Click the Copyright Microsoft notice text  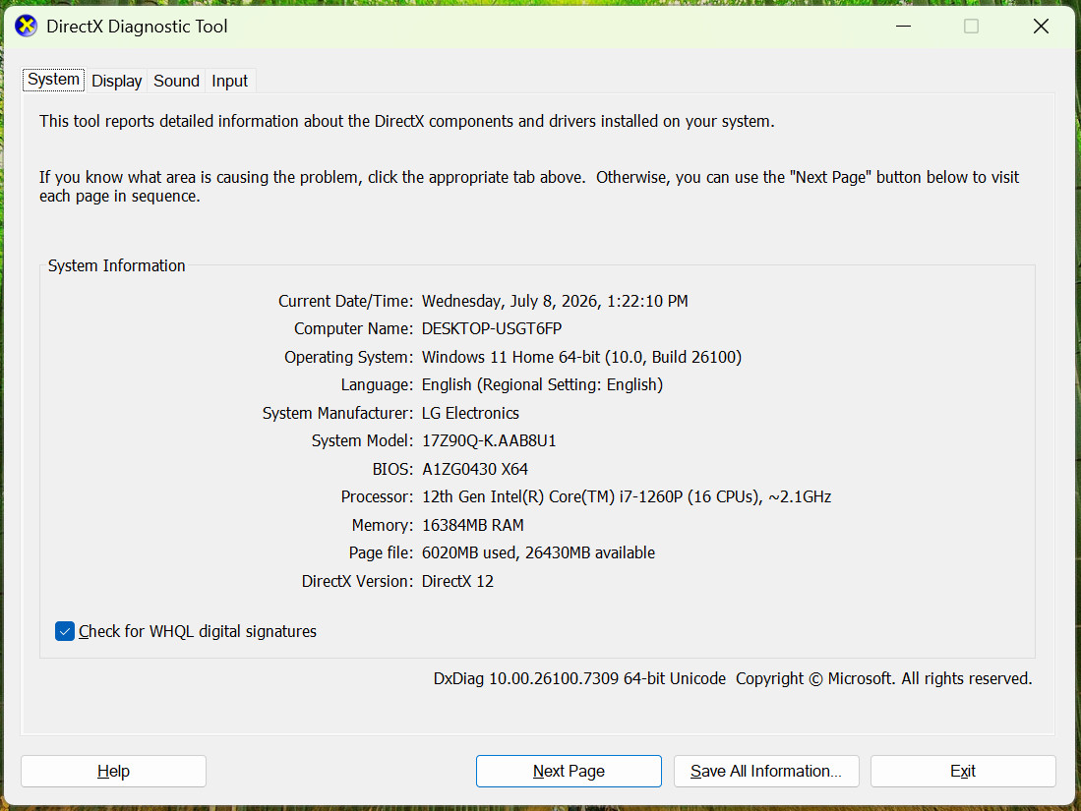coord(884,678)
